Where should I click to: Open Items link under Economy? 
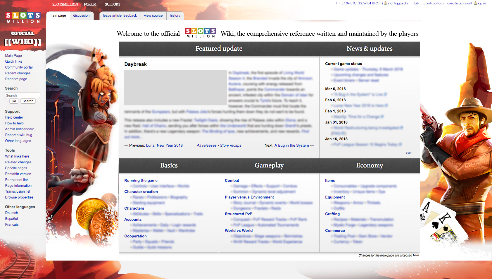[330, 181]
